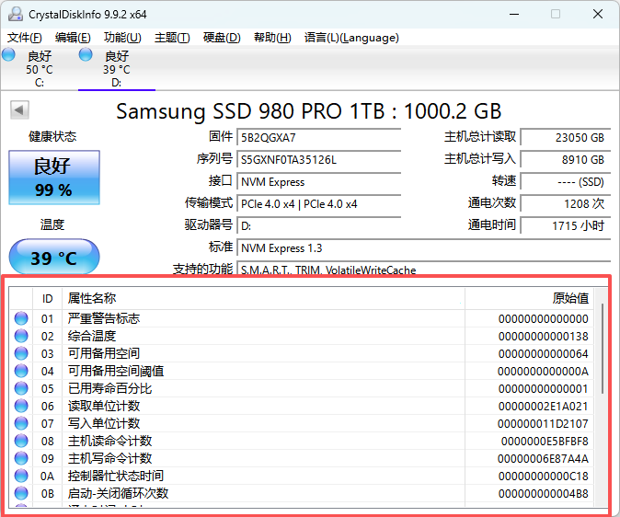Select the 严重警告标志 attribute name
The image size is (620, 517).
point(104,318)
